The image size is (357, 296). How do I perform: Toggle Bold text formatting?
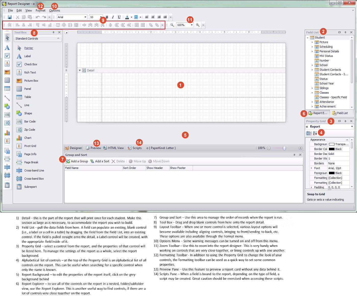107,17
